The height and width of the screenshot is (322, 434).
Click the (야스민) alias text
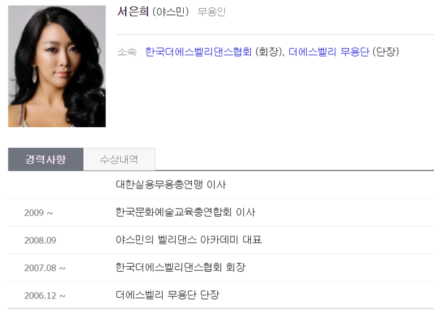[x=171, y=12]
